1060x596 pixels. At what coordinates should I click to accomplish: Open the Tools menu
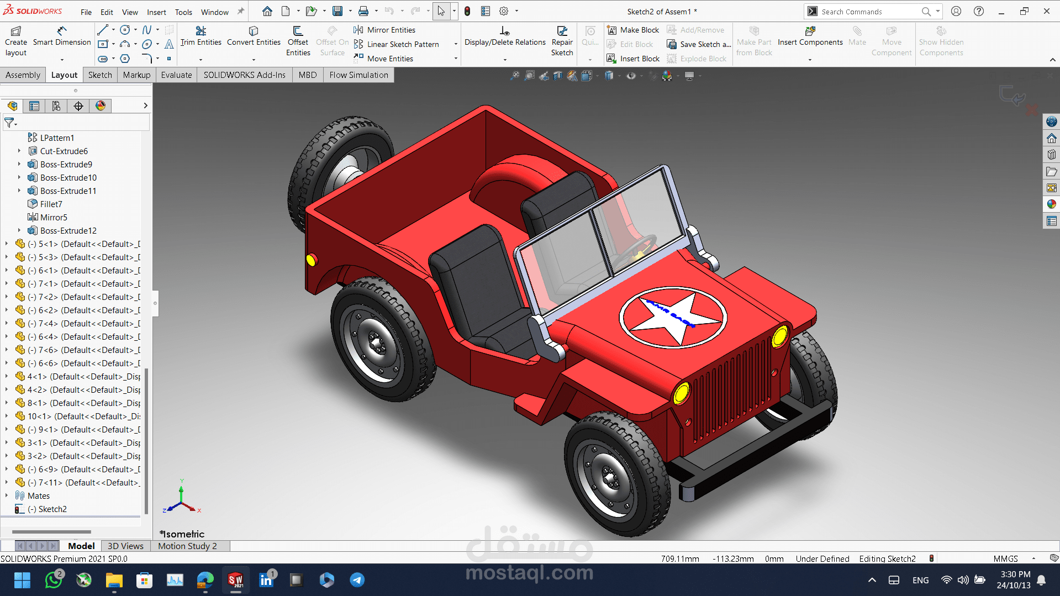(x=183, y=12)
